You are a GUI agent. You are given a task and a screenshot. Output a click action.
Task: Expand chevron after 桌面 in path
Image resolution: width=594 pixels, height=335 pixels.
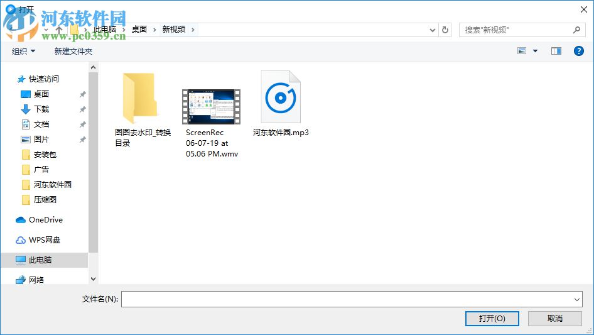[x=154, y=30]
